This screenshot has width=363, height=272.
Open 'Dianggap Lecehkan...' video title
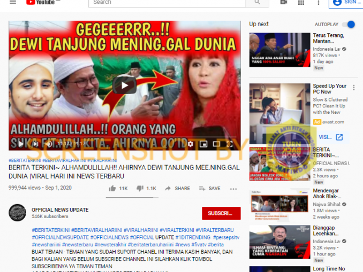[x=326, y=231]
